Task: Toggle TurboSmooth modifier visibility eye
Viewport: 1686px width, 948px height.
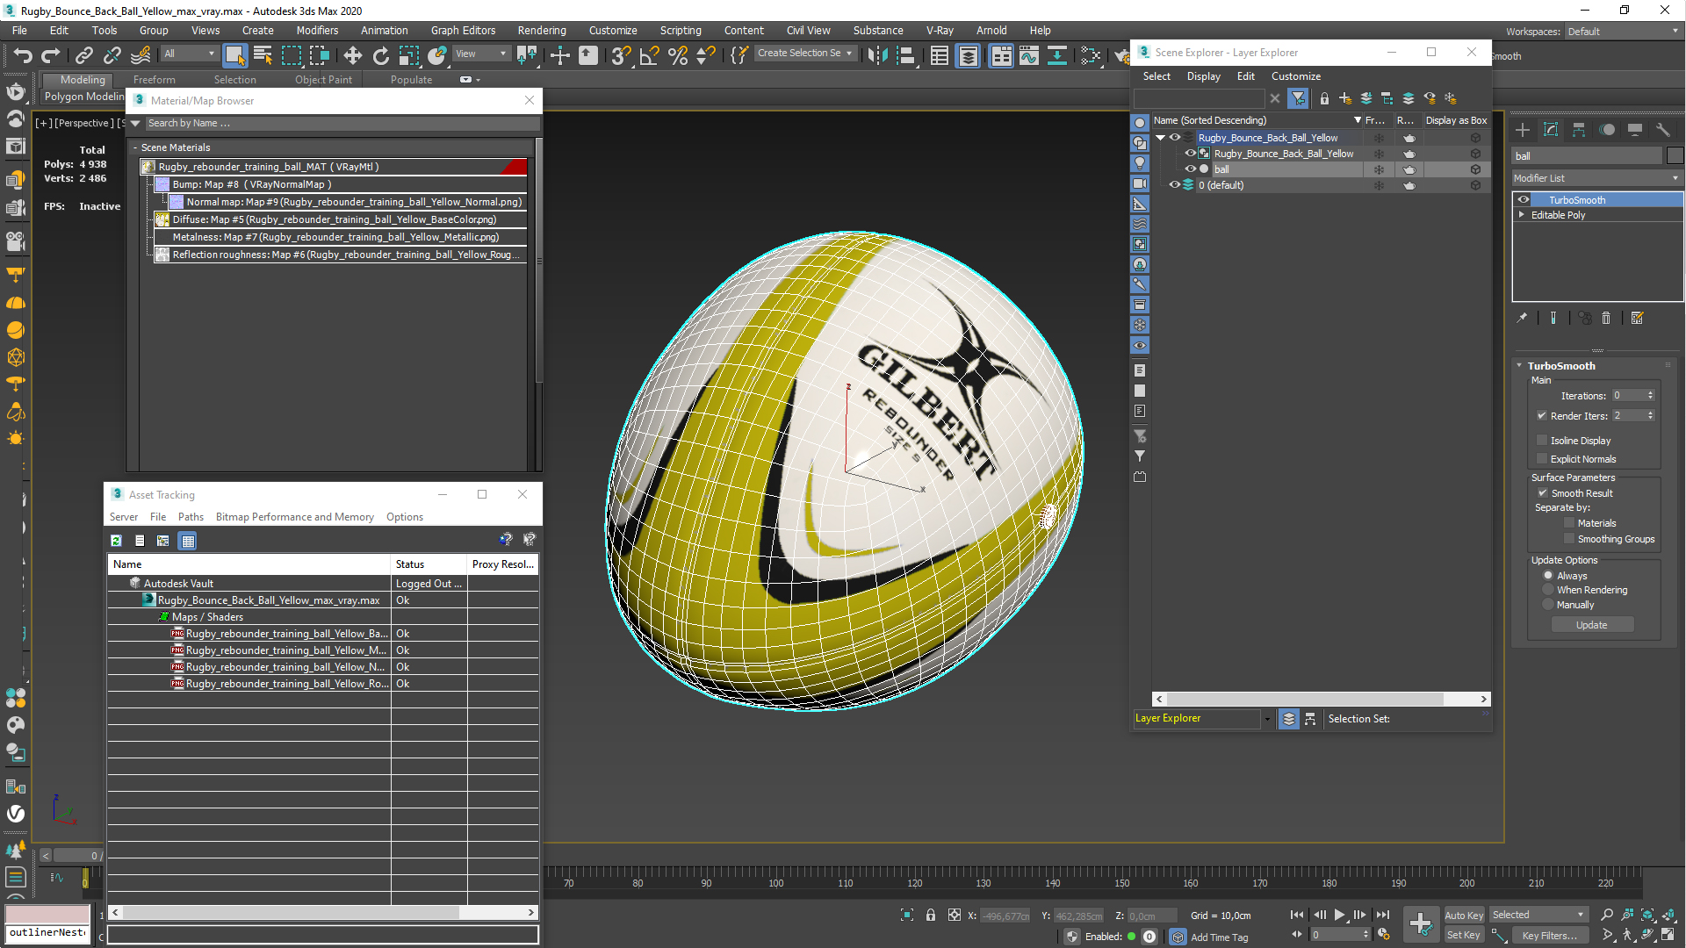Action: point(1524,200)
